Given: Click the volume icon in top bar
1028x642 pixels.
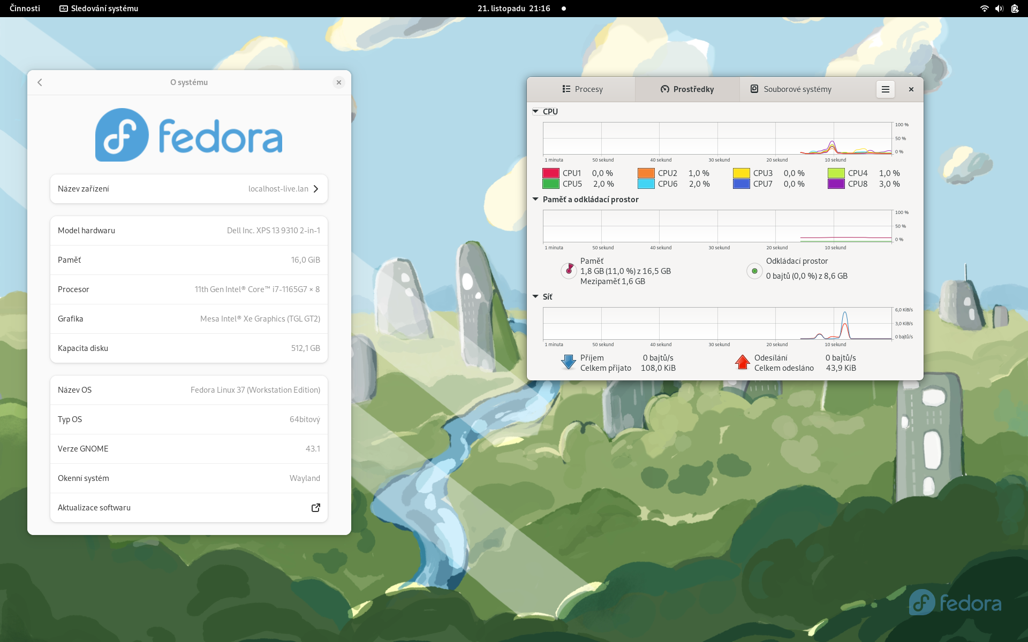Looking at the screenshot, I should (999, 9).
